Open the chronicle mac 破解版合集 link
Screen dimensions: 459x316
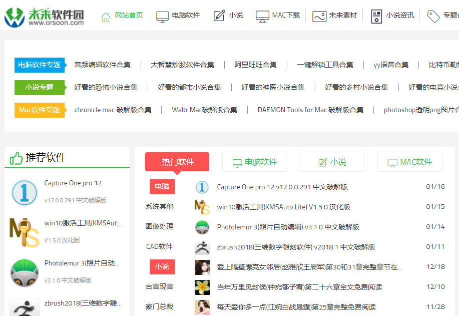click(x=113, y=110)
